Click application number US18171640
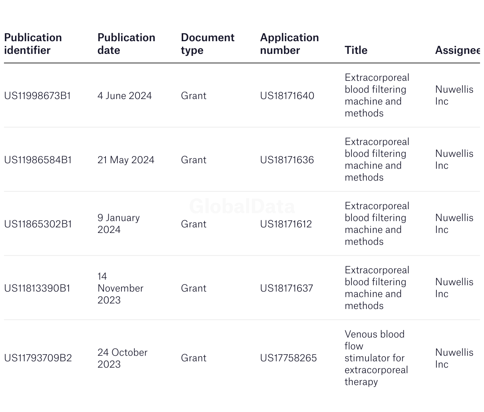This screenshot has height=412, width=484. tap(287, 95)
